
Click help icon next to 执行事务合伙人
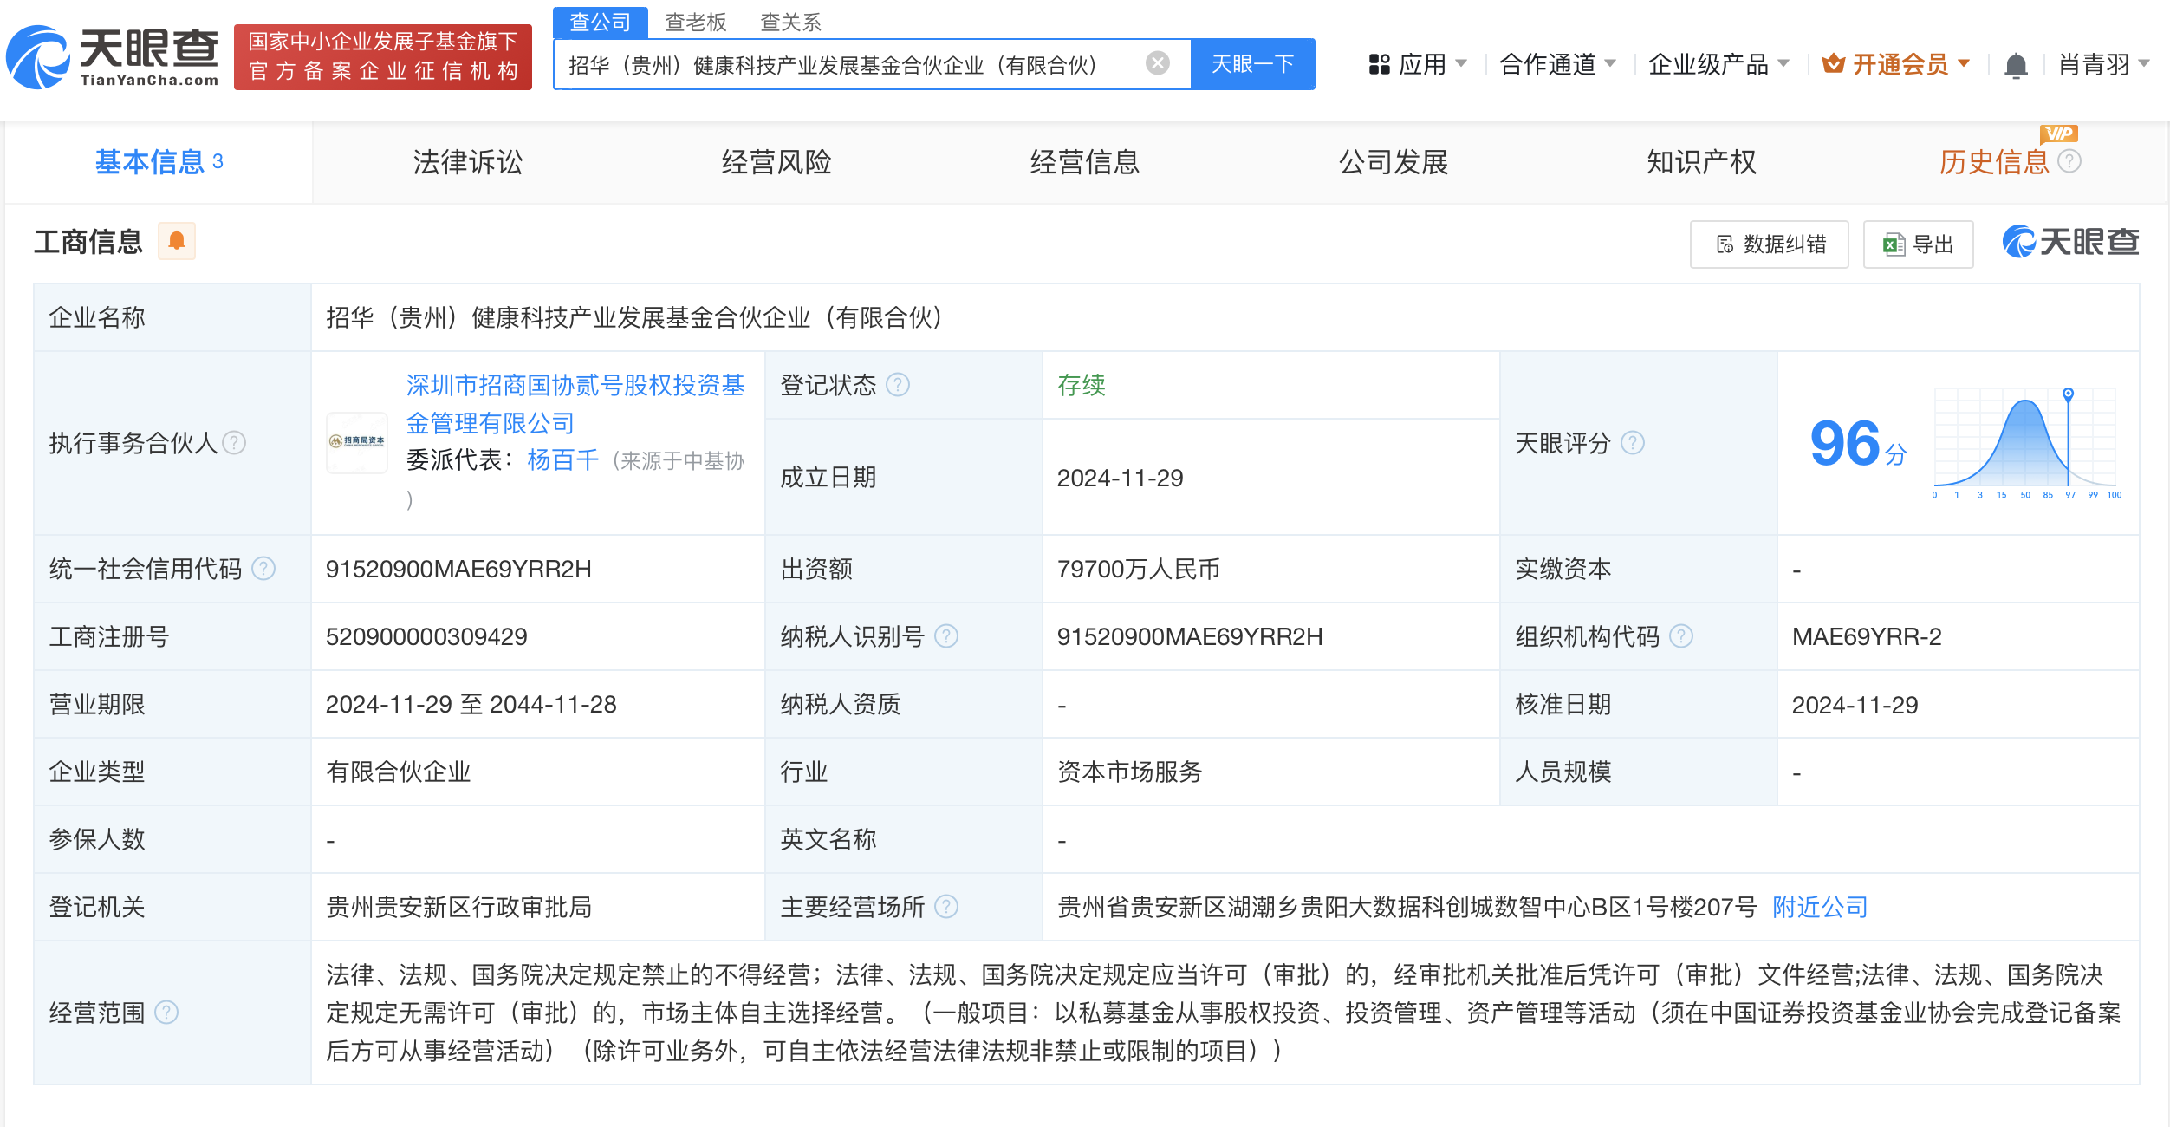coord(234,443)
